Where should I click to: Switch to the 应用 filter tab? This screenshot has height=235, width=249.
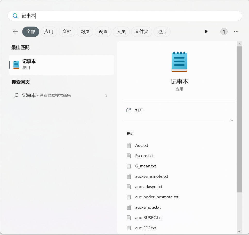tap(49, 31)
